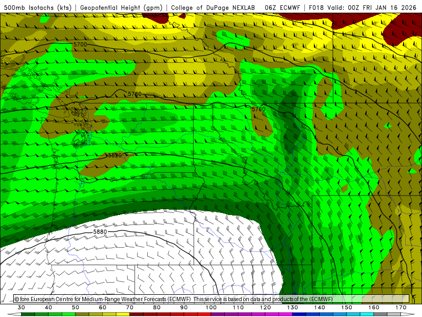
Task: Click the cyan segment of the color bar
Action: point(367,314)
